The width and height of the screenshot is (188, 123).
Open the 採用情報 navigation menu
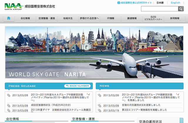coord(175,18)
